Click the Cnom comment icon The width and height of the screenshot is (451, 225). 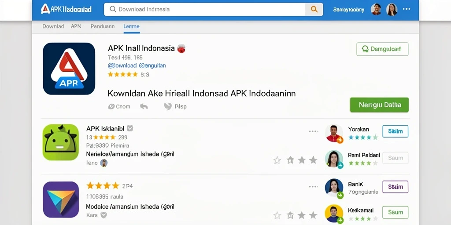click(111, 106)
